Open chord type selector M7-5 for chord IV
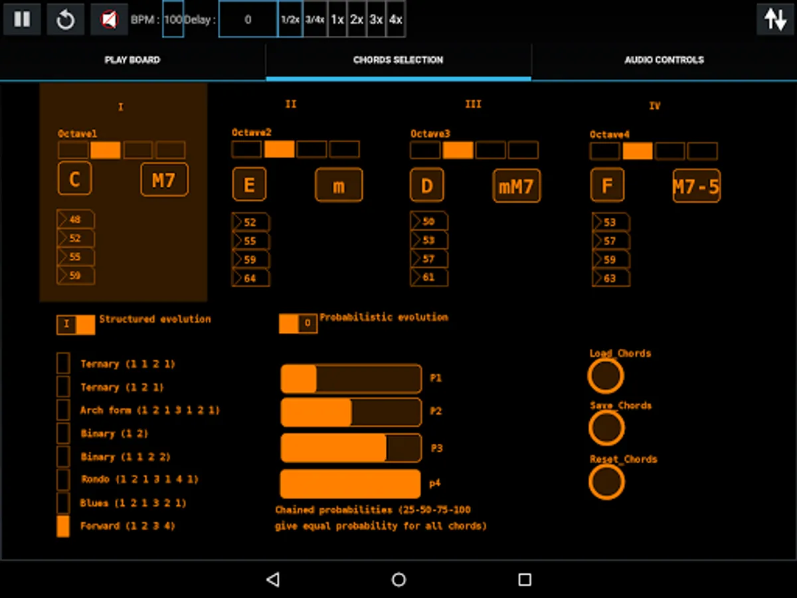 [x=696, y=185]
